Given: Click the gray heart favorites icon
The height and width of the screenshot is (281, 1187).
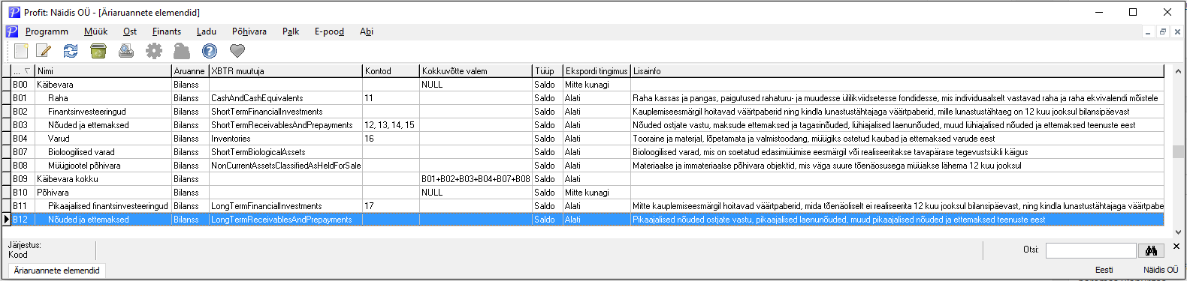Looking at the screenshot, I should coord(237,51).
